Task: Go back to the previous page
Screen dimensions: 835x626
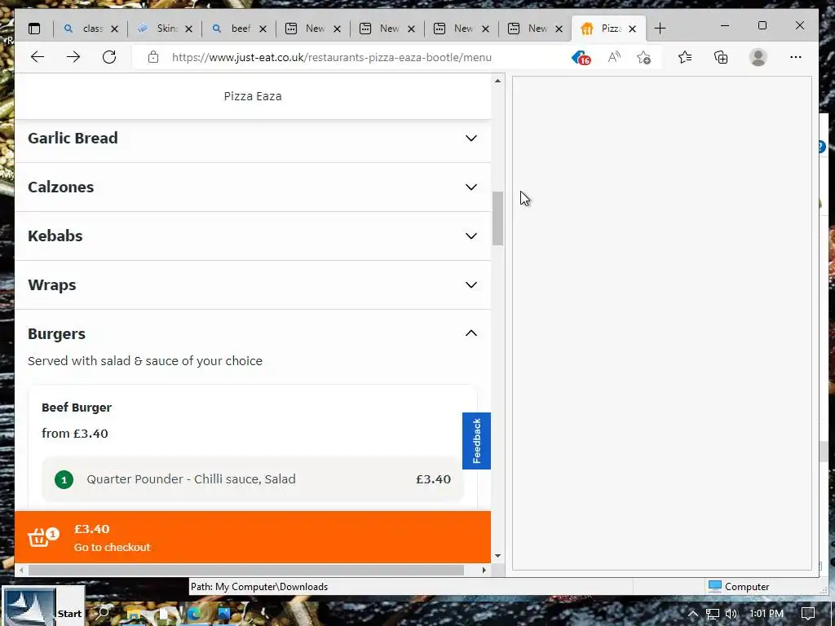Action: point(38,58)
